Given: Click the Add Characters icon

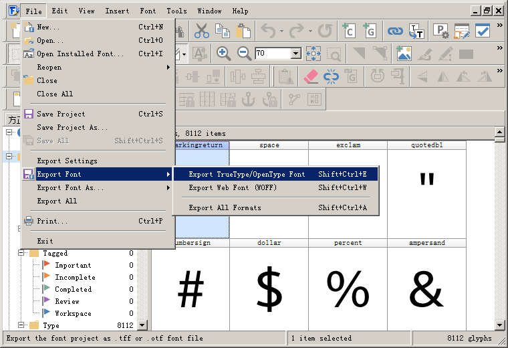Looking at the screenshot, I should (349, 31).
